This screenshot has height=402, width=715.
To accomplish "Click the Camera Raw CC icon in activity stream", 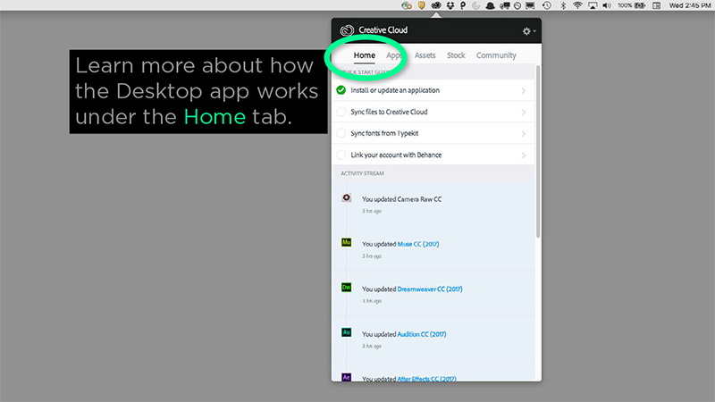I will [347, 197].
